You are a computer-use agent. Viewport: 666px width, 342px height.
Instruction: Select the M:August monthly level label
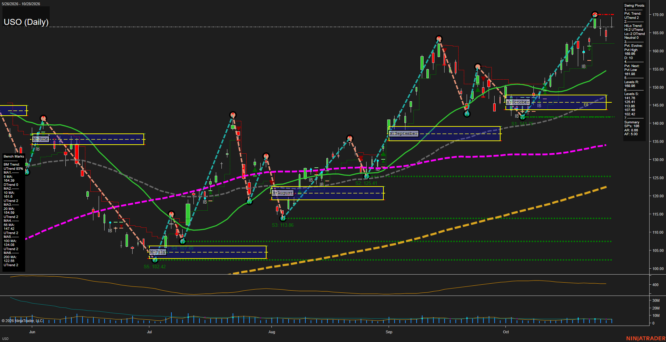pos(283,193)
